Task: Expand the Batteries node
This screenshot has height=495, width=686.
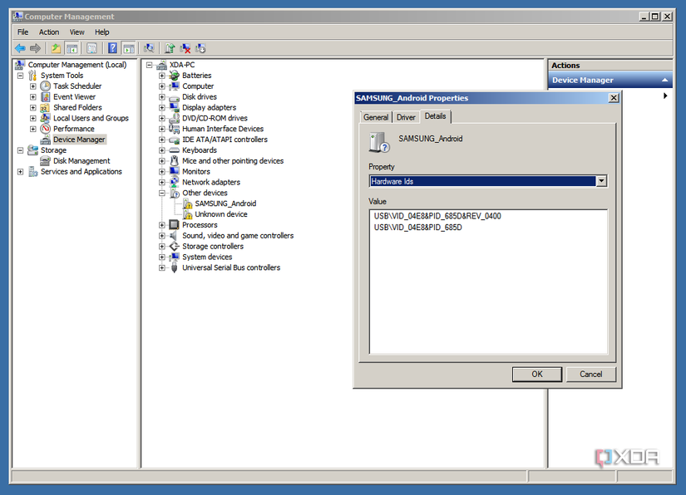Action: click(162, 76)
